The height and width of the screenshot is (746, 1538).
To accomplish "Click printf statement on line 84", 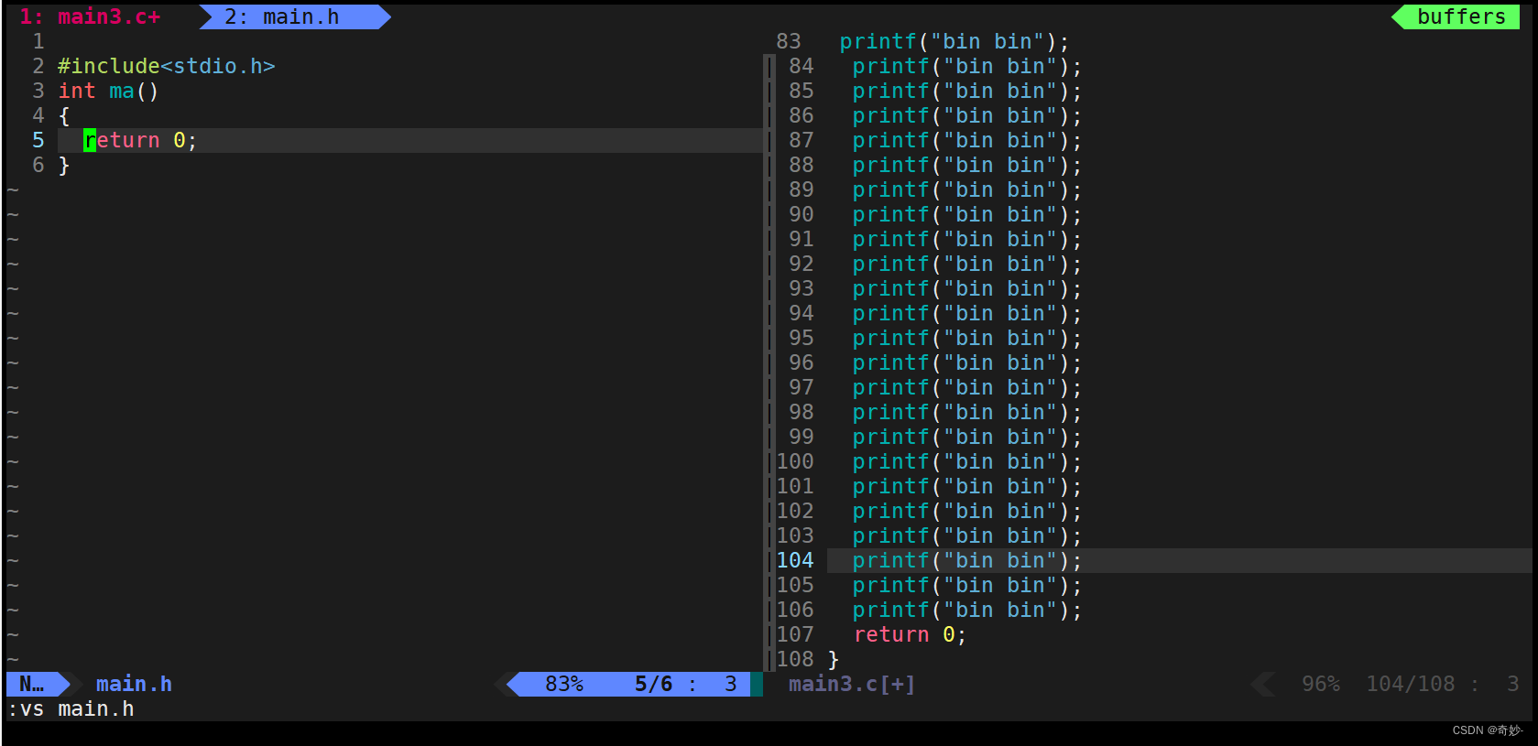I will (966, 66).
